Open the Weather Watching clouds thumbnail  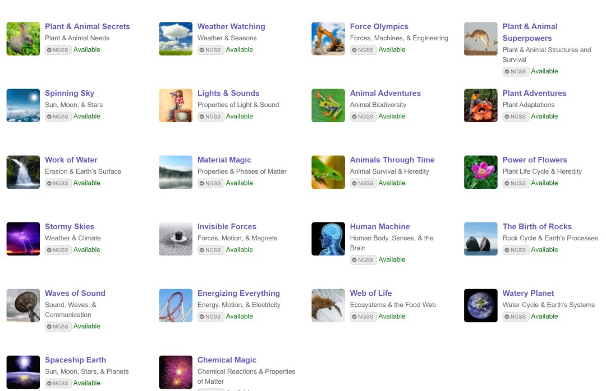pos(176,39)
